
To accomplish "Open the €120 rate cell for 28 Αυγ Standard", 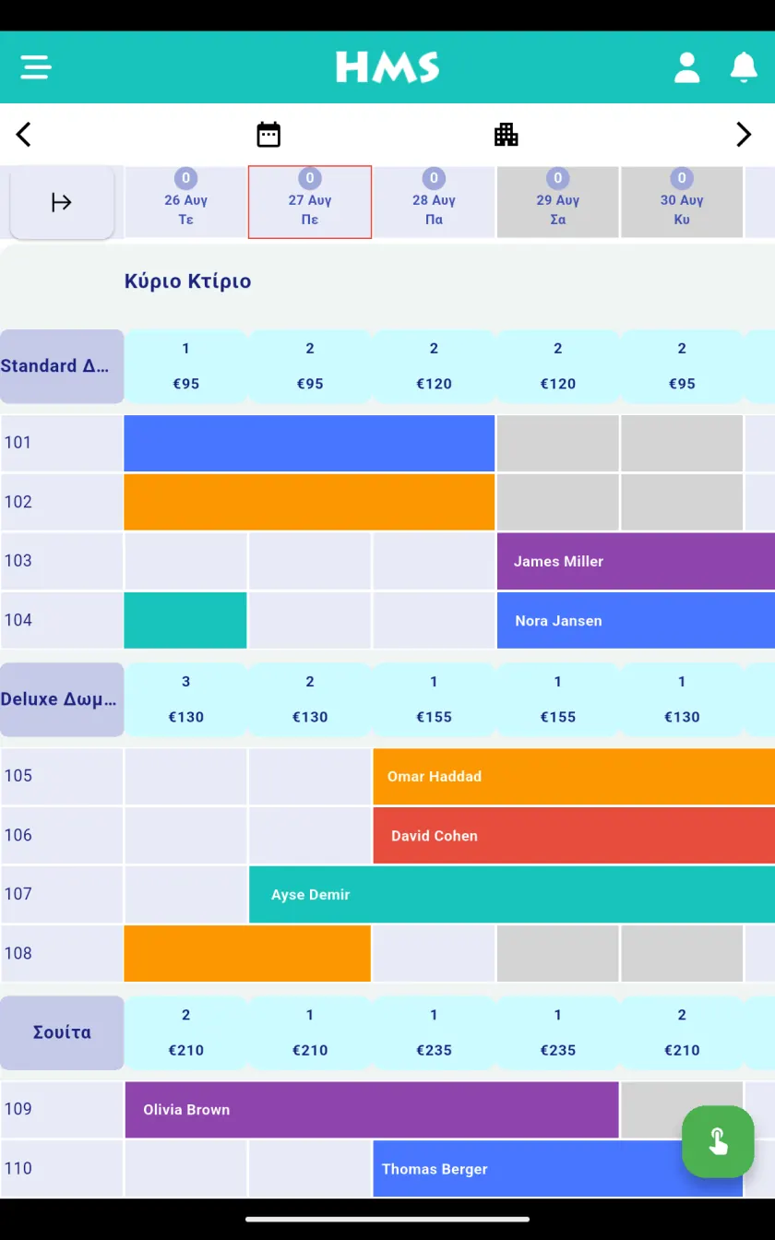I will pos(434,366).
